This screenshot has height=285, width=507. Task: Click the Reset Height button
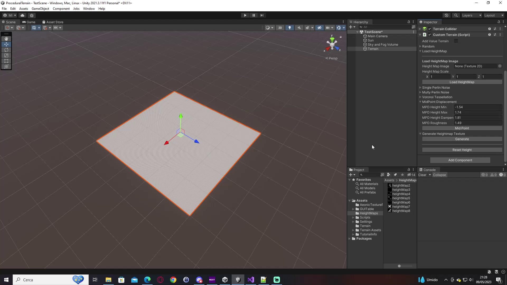click(462, 150)
